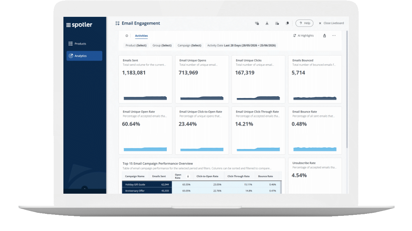Click the schedule calendar icon

tap(277, 23)
